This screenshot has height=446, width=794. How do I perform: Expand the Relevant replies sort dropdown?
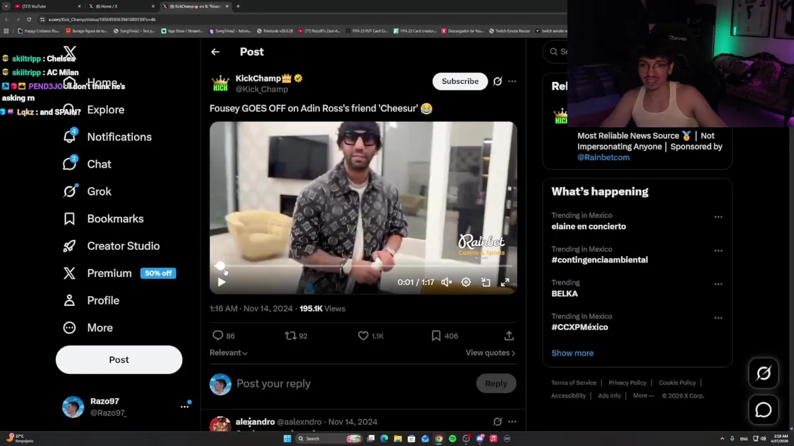[228, 352]
